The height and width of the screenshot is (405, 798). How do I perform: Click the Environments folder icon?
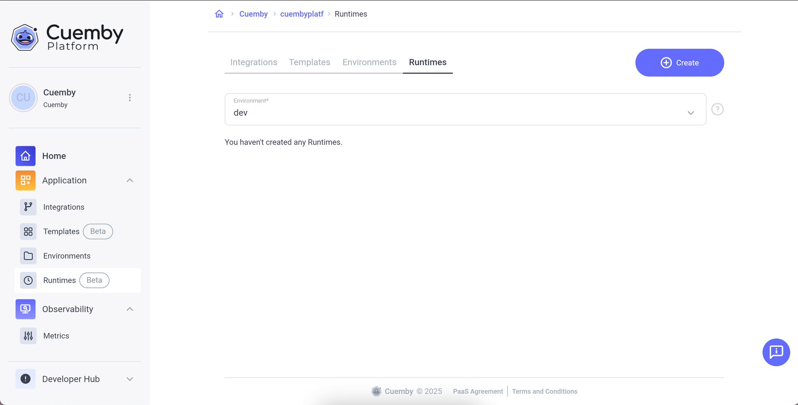click(28, 256)
